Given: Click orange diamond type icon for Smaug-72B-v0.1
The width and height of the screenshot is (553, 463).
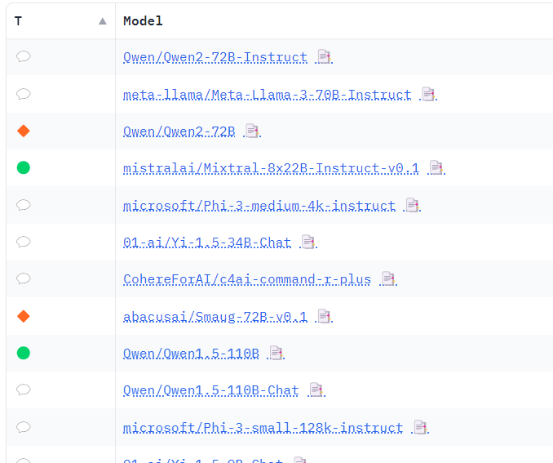Looking at the screenshot, I should click(x=24, y=317).
